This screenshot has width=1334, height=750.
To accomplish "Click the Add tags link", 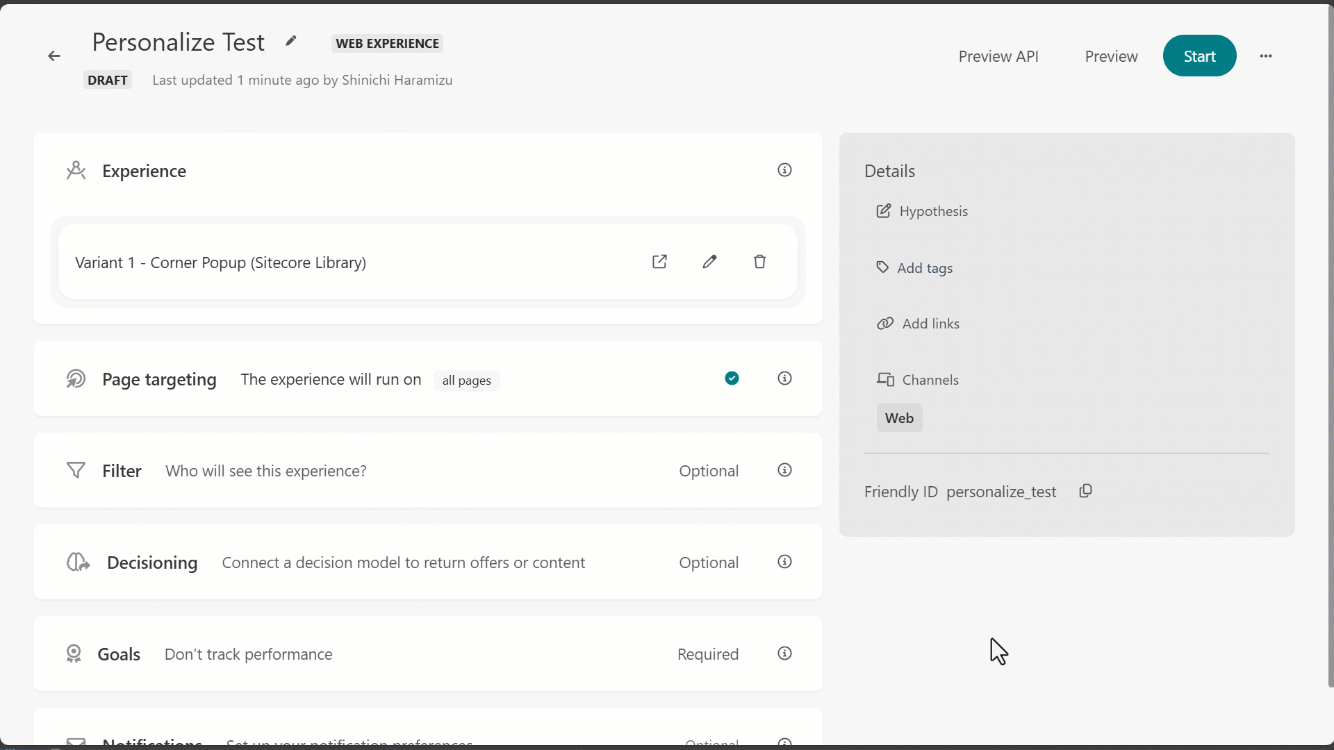I will 924,268.
